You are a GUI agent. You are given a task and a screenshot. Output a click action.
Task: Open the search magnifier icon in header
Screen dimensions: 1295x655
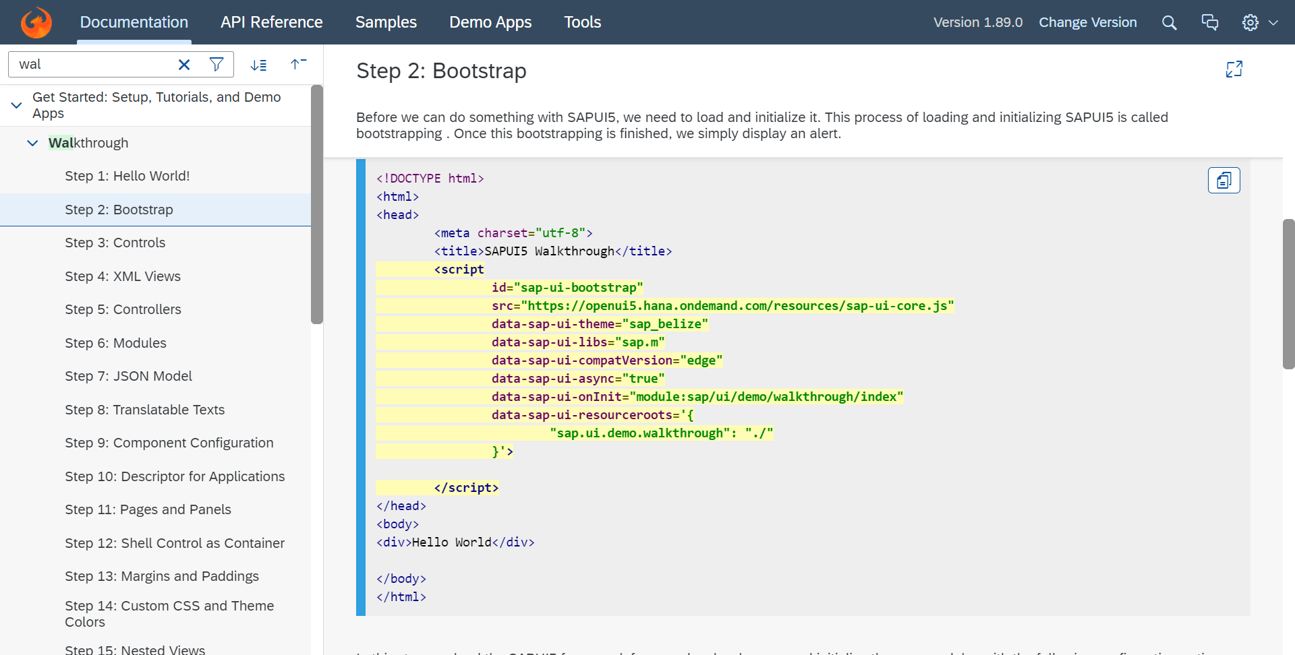click(x=1169, y=22)
